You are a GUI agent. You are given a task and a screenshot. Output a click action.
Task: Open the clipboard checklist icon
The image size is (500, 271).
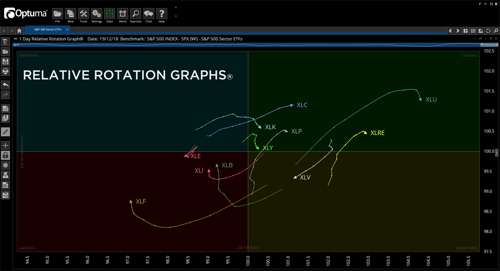(x=5, y=195)
